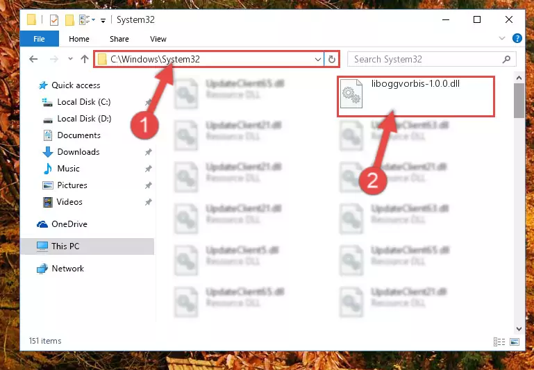Viewport: 534px width, 370px height.
Task: Expand the ribbon with the chevron
Action: 502,38
